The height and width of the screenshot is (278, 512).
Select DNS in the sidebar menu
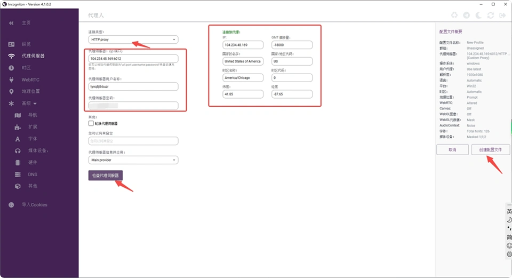point(32,174)
